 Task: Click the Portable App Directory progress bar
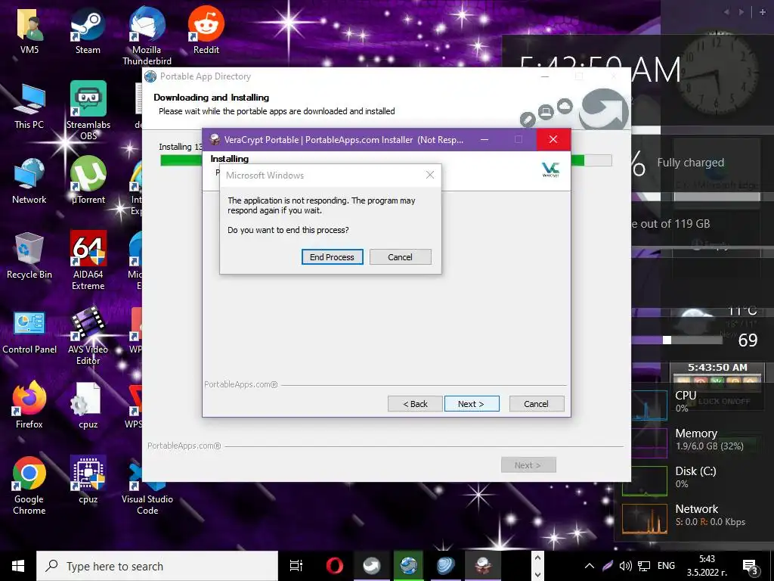(386, 160)
